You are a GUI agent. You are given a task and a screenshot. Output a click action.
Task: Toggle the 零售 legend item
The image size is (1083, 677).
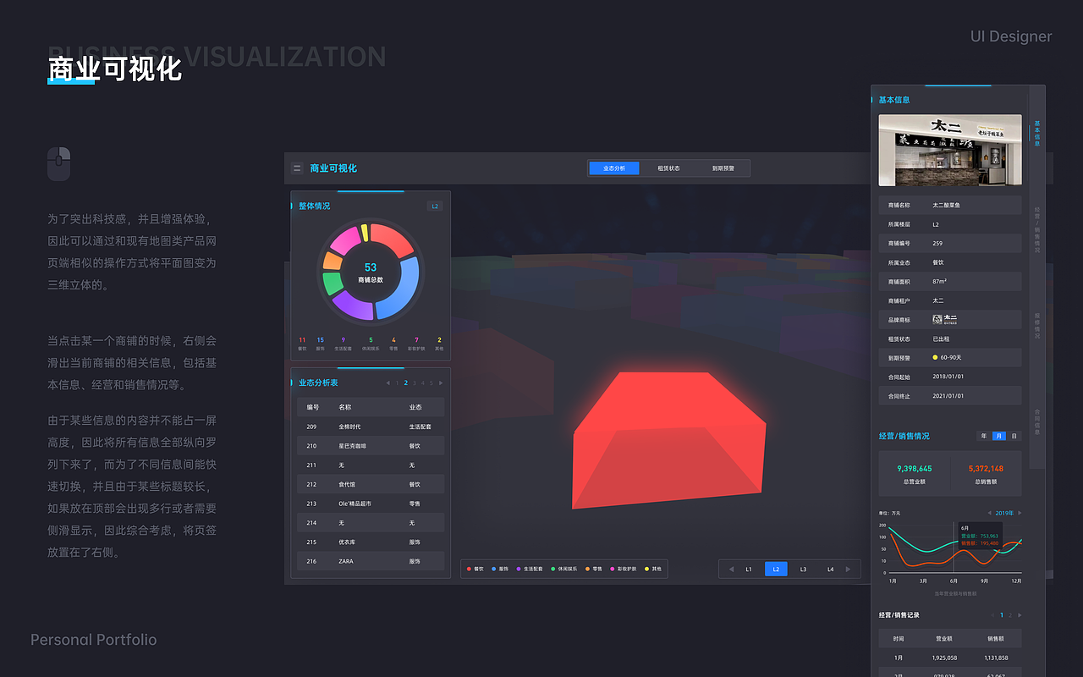pyautogui.click(x=594, y=570)
